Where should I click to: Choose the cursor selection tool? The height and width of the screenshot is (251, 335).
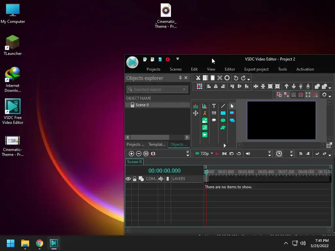click(232, 106)
